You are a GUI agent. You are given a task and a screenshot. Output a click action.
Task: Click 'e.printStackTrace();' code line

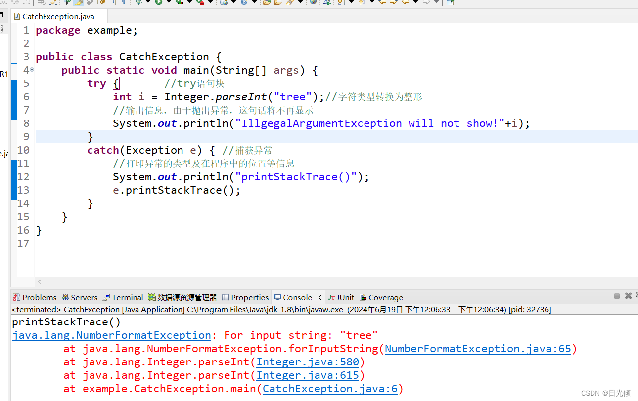click(x=177, y=190)
